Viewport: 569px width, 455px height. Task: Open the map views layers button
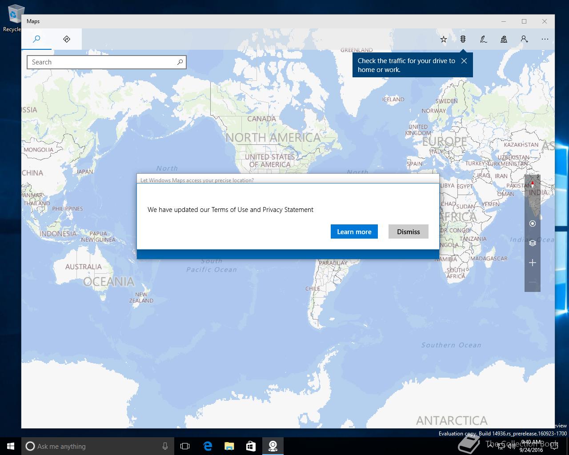point(533,243)
